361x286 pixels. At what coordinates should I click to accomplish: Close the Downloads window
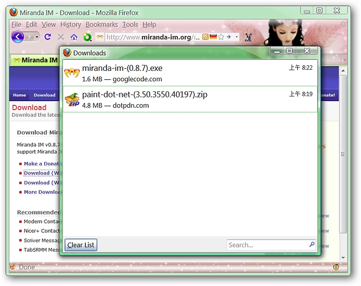point(307,51)
